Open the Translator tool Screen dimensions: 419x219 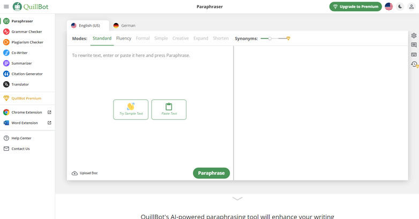pyautogui.click(x=20, y=84)
